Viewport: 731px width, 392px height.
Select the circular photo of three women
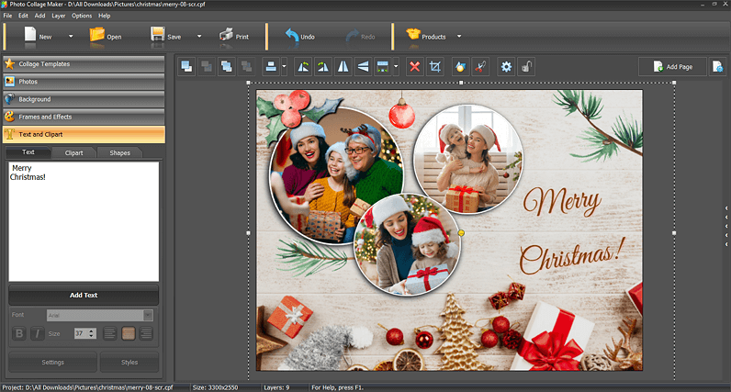coord(336,174)
